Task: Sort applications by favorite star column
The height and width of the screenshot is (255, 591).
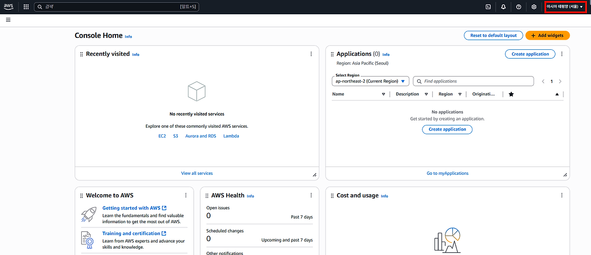Action: pyautogui.click(x=511, y=94)
